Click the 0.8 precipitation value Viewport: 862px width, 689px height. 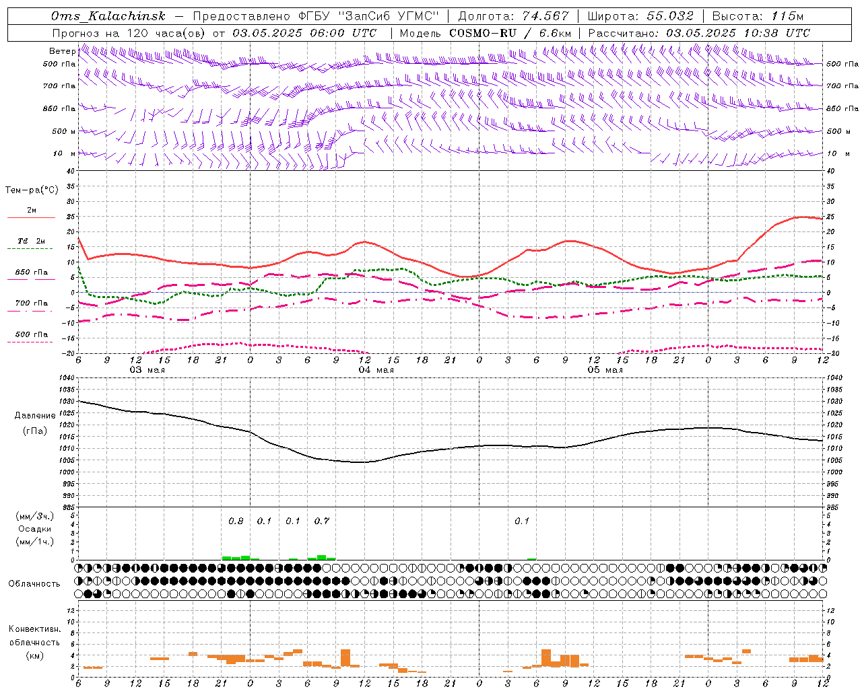point(236,521)
